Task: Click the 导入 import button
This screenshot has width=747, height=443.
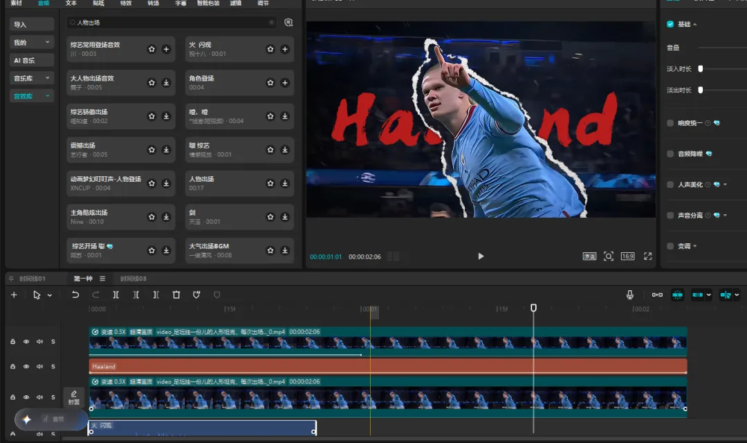Action: [31, 24]
